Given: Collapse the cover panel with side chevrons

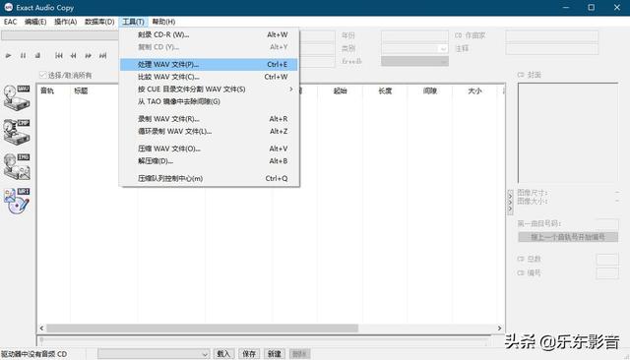Looking at the screenshot, I should click(510, 203).
